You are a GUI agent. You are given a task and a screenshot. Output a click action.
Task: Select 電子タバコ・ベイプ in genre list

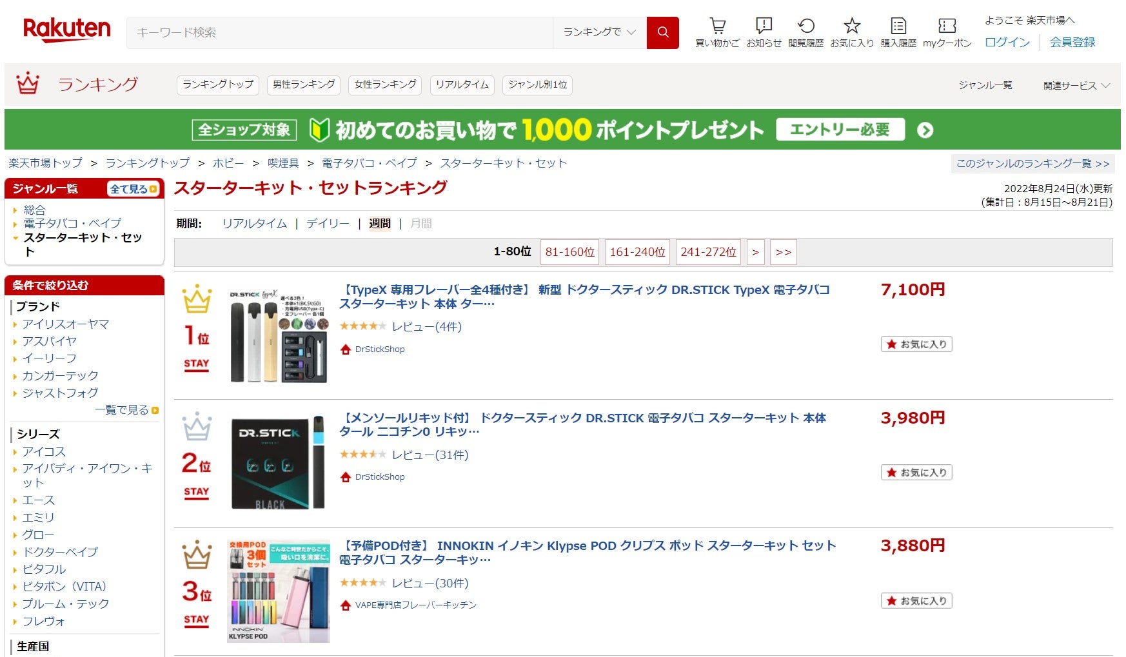click(x=72, y=224)
